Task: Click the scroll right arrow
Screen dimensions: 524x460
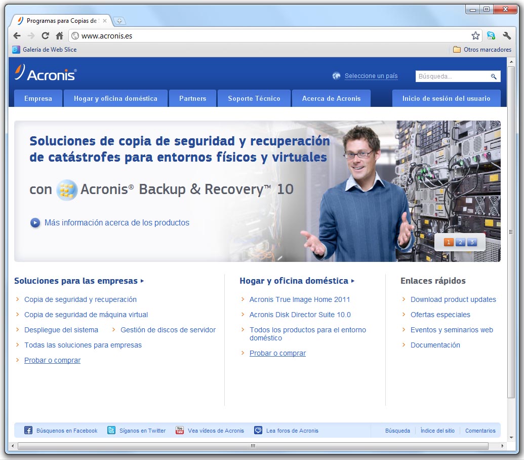Action: (x=502, y=446)
